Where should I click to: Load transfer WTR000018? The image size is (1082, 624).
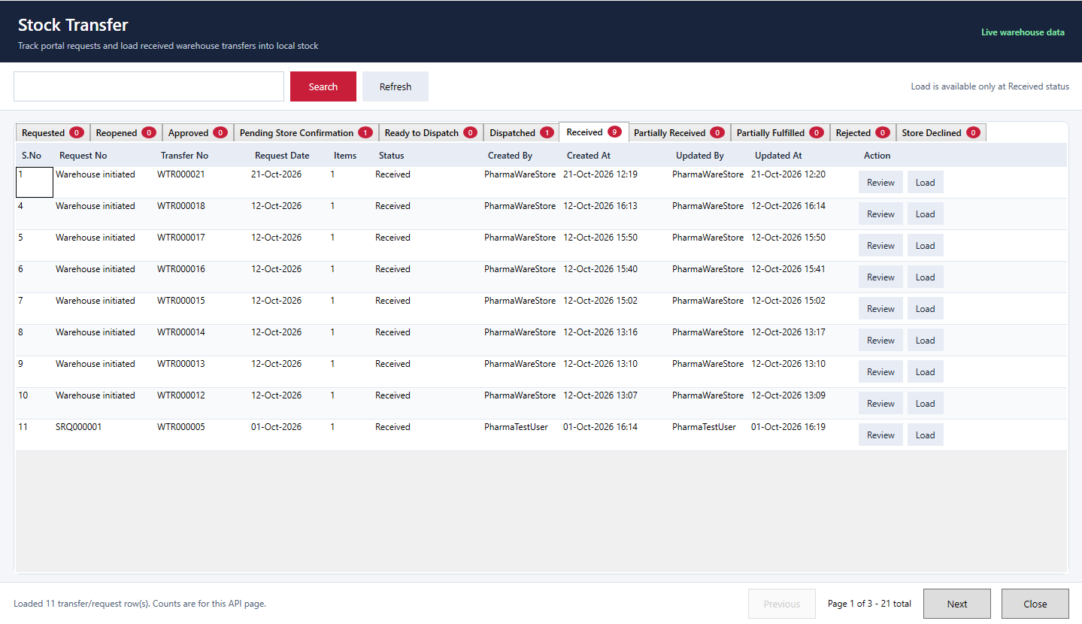925,214
